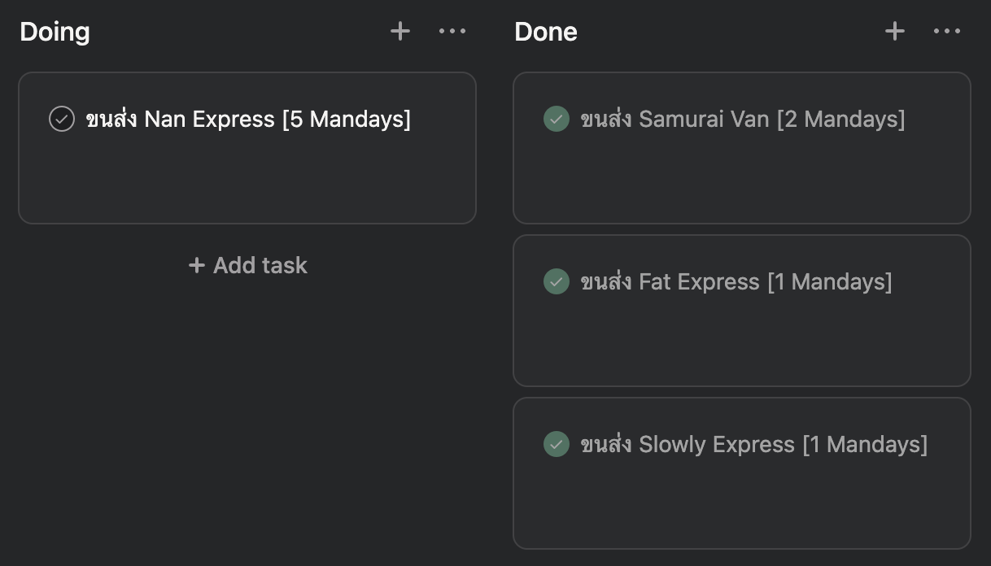Click the Doing column title

tap(55, 32)
